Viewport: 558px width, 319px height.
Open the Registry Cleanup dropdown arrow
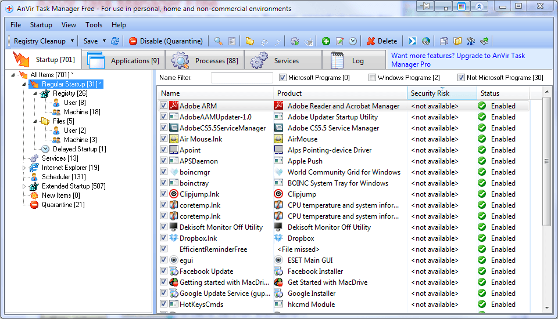[x=73, y=41]
